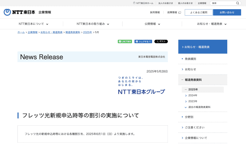Click the お問い合わせ button
This screenshot has width=246, height=146.
point(227,12)
